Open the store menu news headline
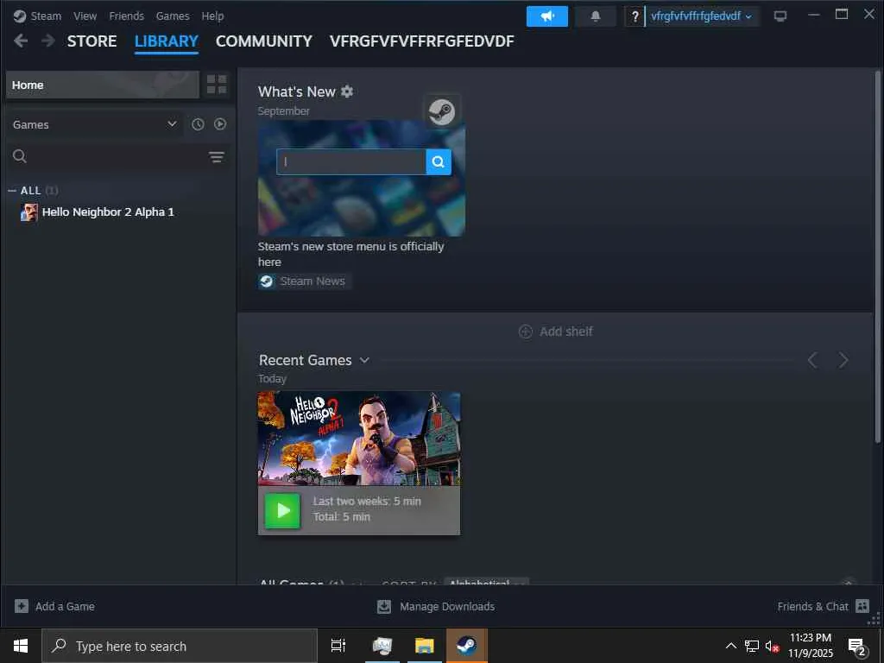 pyautogui.click(x=350, y=255)
